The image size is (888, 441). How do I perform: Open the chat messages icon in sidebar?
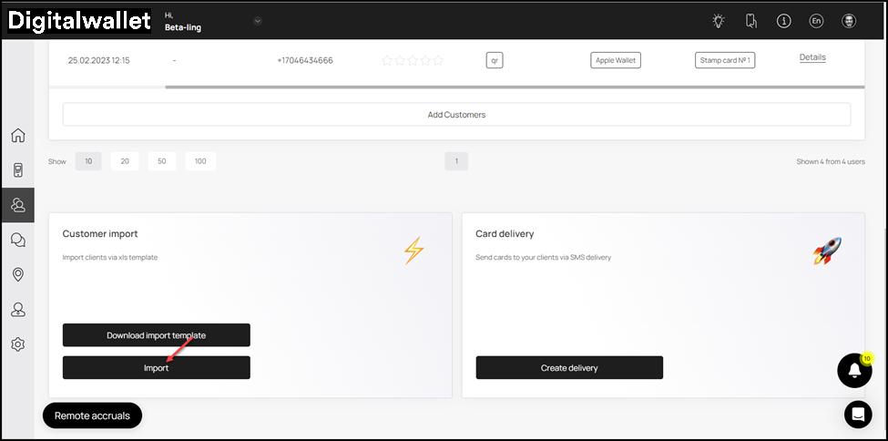tap(17, 241)
